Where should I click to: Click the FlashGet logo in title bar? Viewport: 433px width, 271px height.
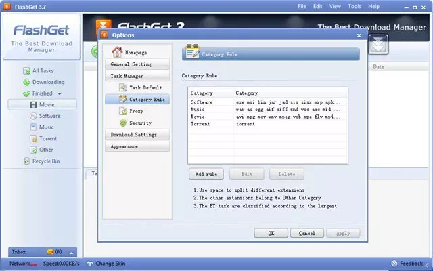[7, 6]
